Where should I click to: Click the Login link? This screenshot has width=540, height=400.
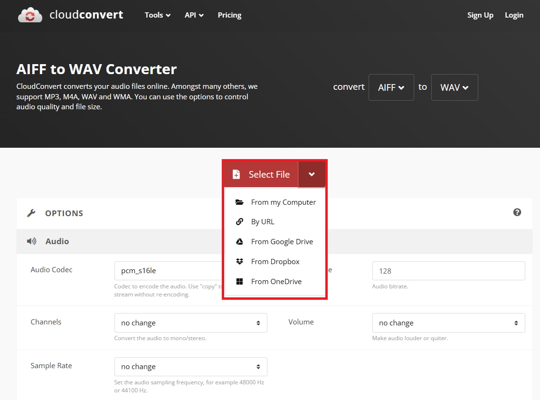(514, 15)
